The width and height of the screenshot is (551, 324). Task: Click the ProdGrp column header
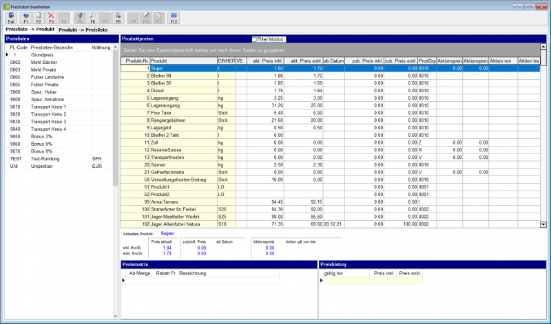pos(427,61)
